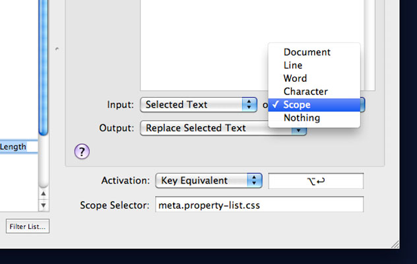This screenshot has width=417, height=264.
Task: Click the split view divider handle dot
Action: click(x=57, y=49)
